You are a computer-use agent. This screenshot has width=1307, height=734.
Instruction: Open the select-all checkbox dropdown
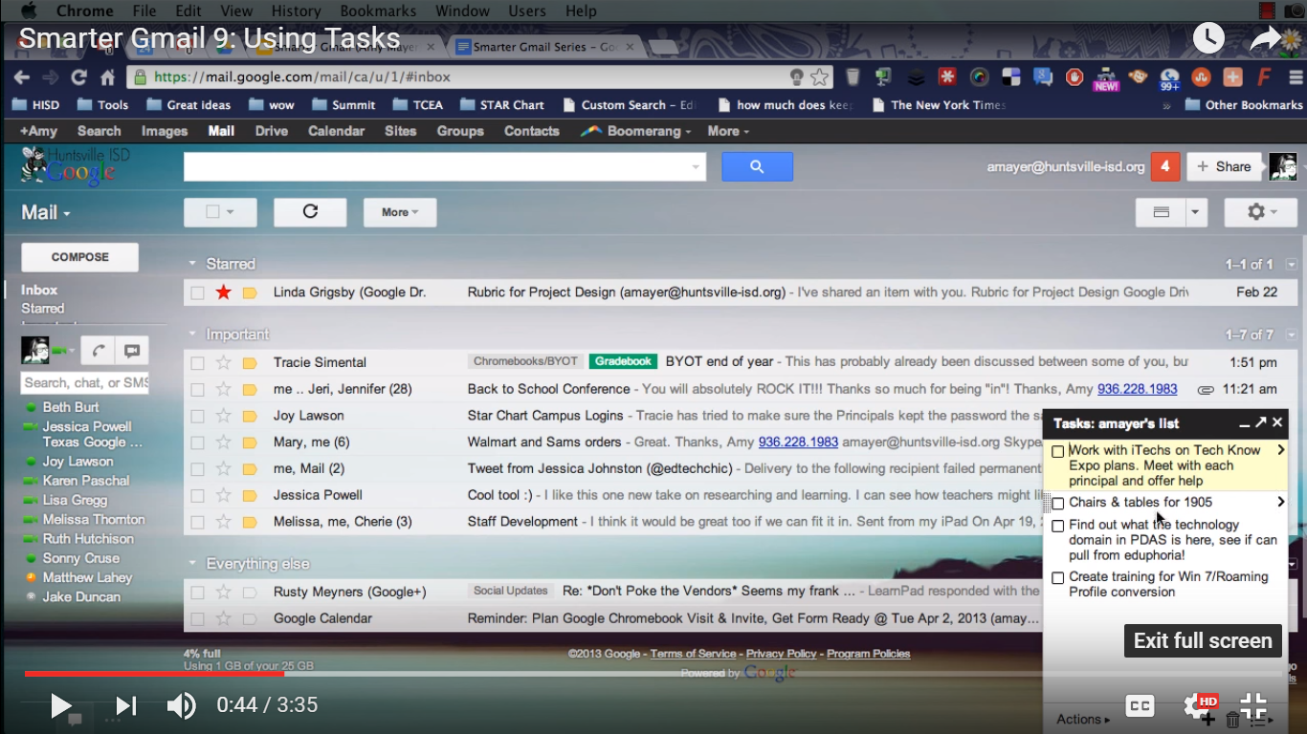tap(220, 212)
